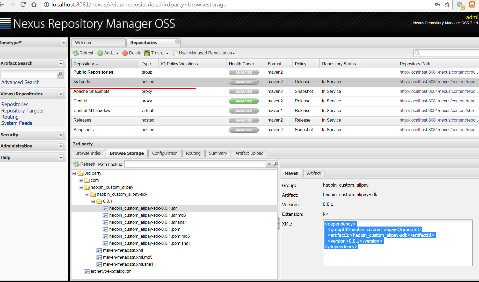Analyze health of 3rd party repository

244,82
